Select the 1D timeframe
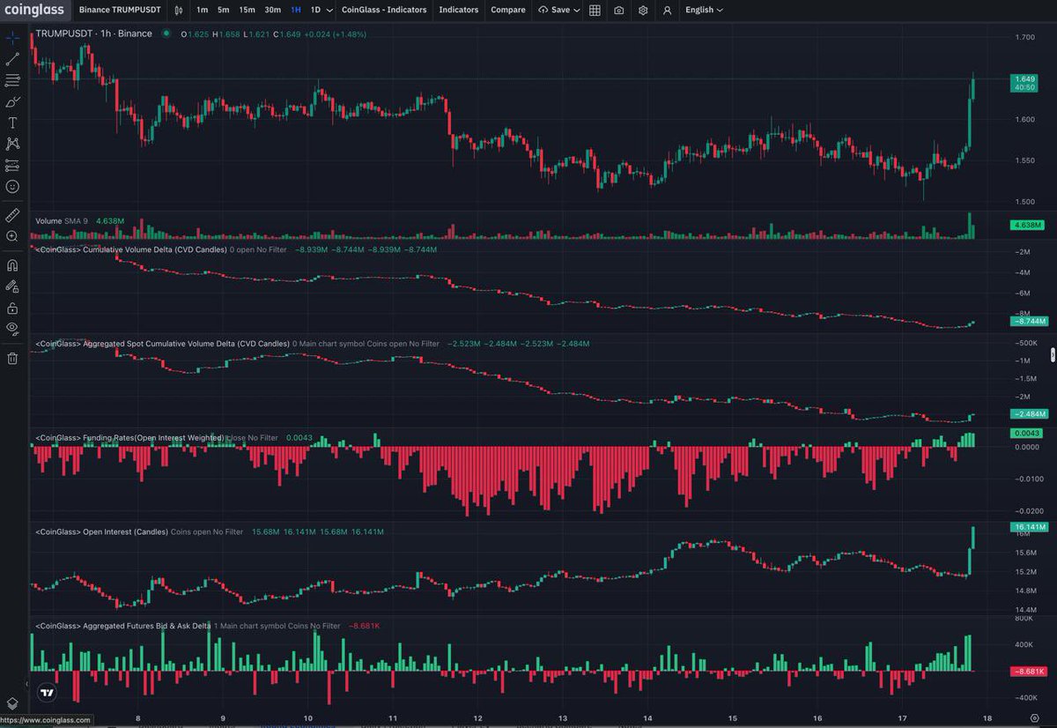Viewport: 1057px width, 728px height. pyautogui.click(x=315, y=10)
